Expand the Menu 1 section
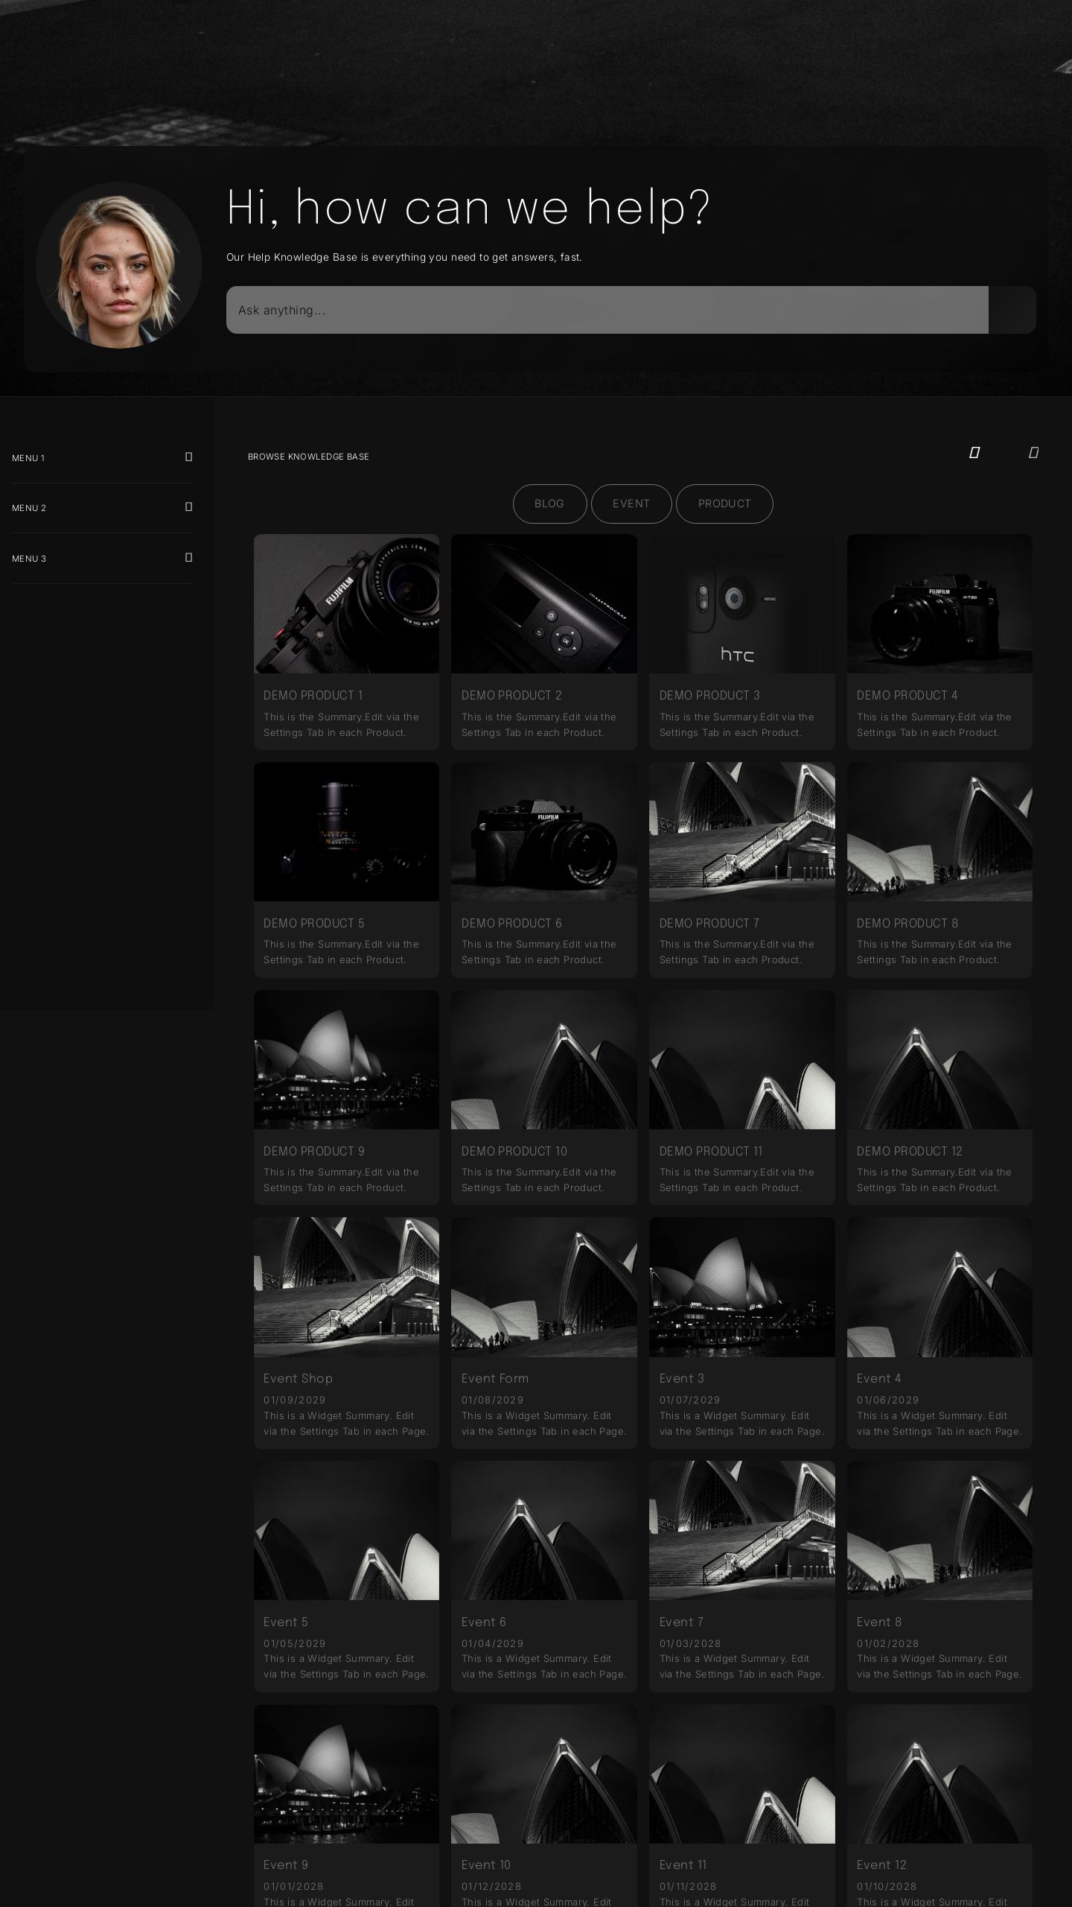The height and width of the screenshot is (1907, 1072). [188, 457]
